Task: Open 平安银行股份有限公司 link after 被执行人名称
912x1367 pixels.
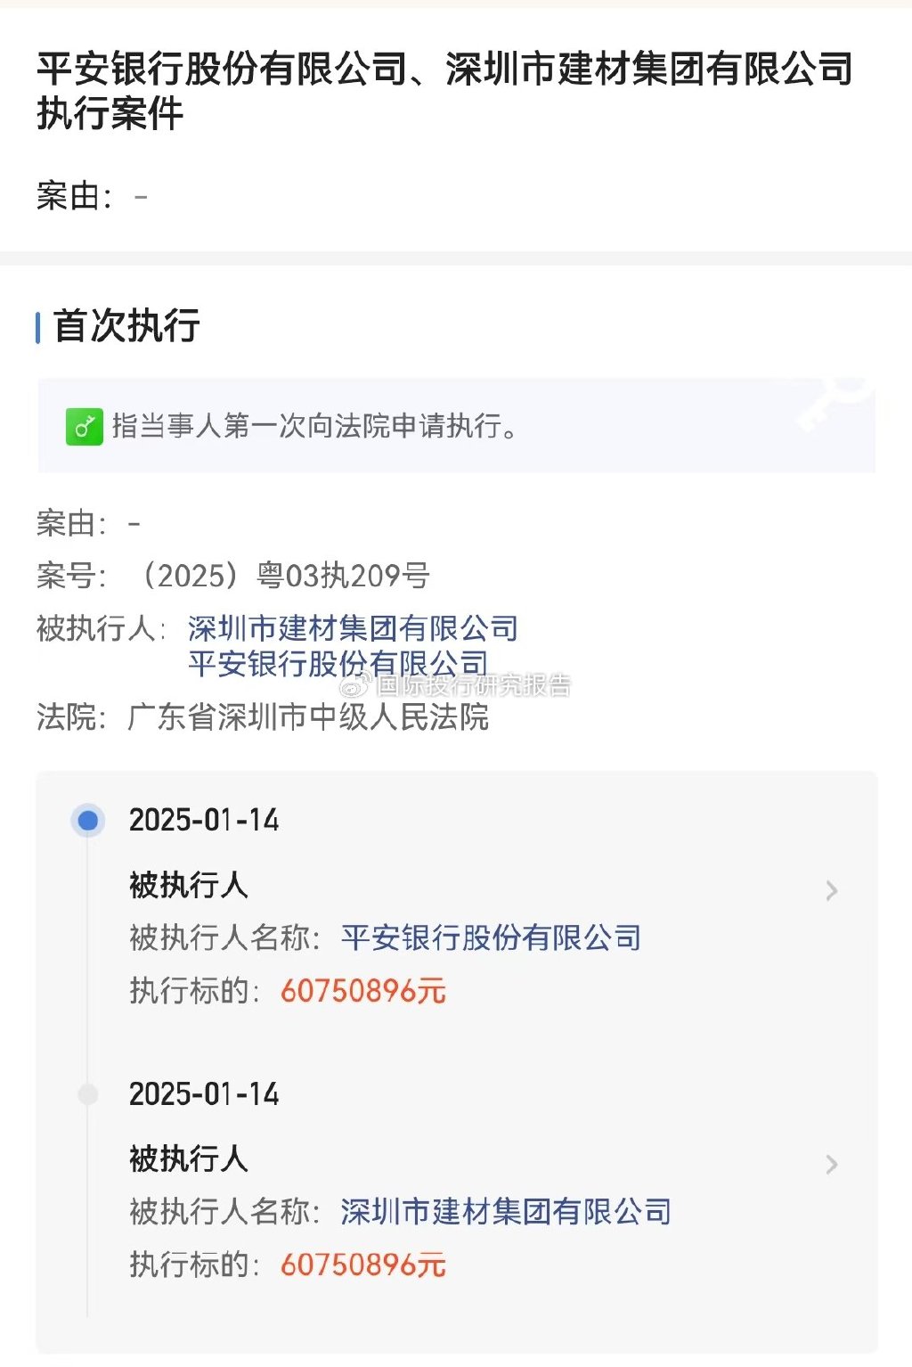Action: (491, 937)
